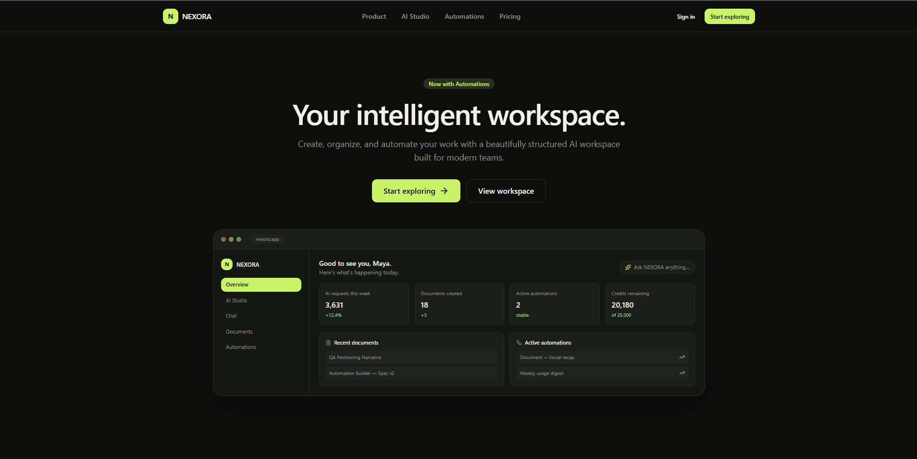
Task: Click trend arrow on Weekly usage digest
Action: point(682,373)
